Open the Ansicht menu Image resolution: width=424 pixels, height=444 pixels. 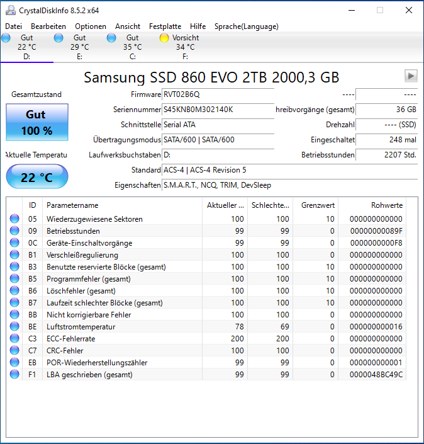pyautogui.click(x=128, y=26)
